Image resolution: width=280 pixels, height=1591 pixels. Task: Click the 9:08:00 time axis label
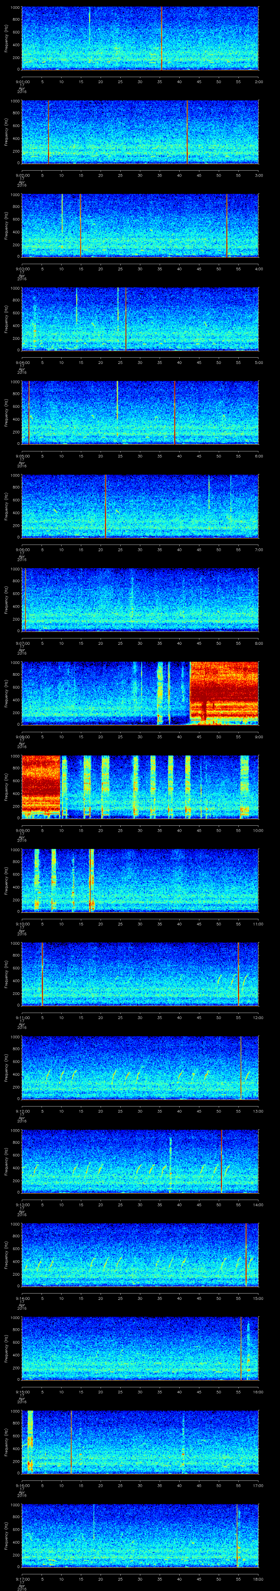pyautogui.click(x=22, y=737)
